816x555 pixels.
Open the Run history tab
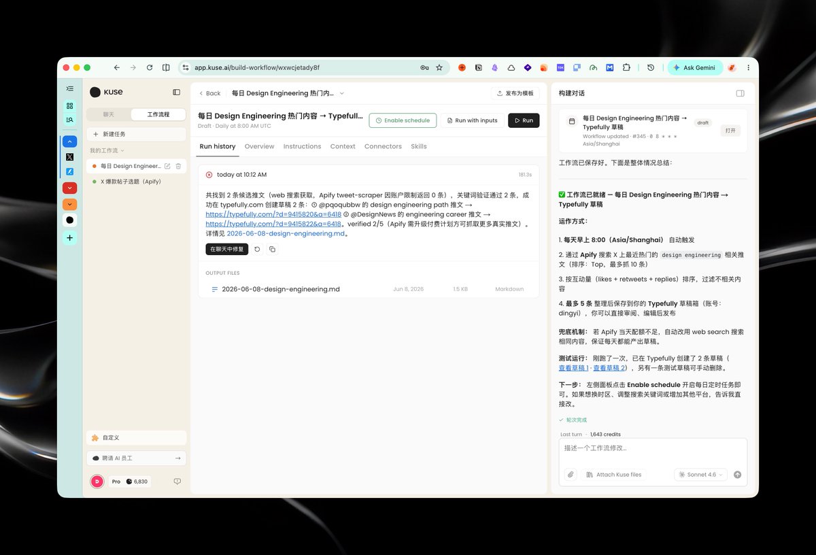point(218,146)
